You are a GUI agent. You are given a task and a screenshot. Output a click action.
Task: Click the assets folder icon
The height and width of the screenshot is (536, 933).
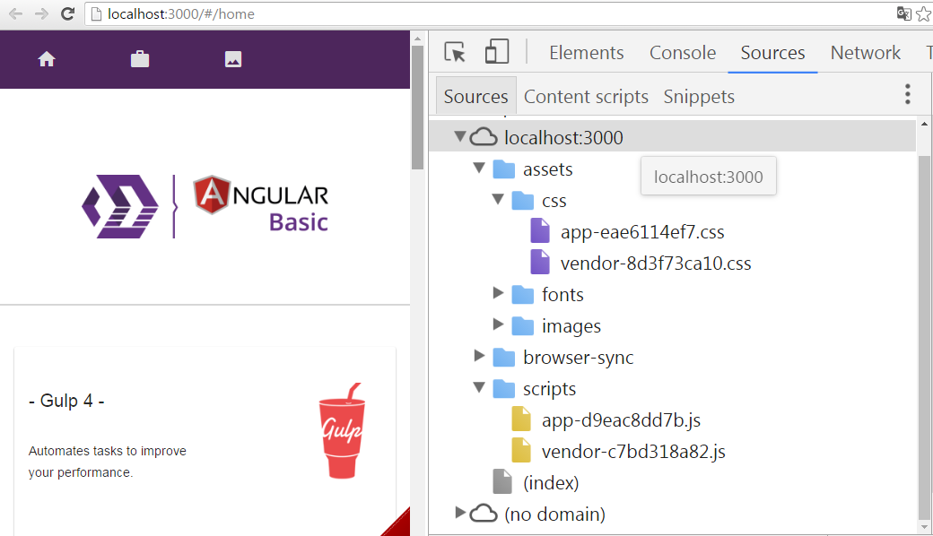coord(503,169)
